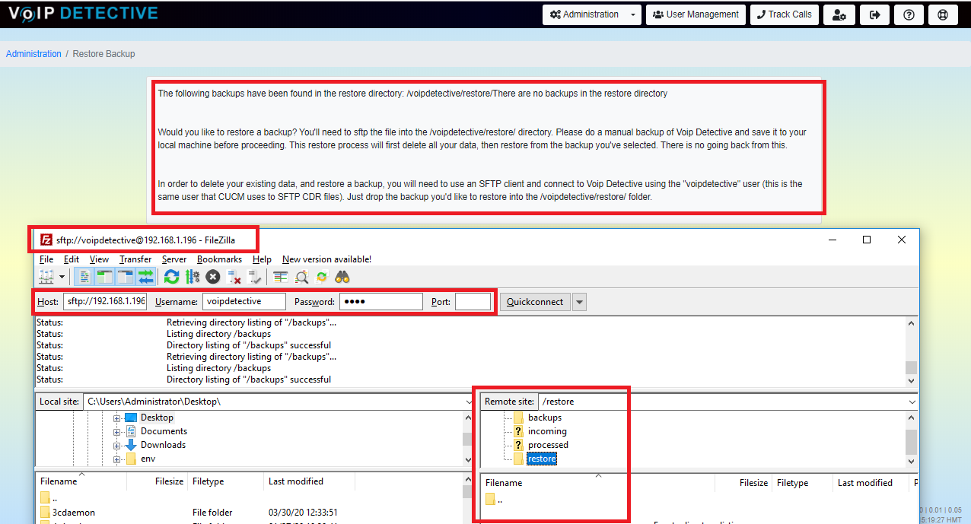Expand the Documents tree node
Image resolution: width=971 pixels, height=524 pixels.
click(x=117, y=431)
